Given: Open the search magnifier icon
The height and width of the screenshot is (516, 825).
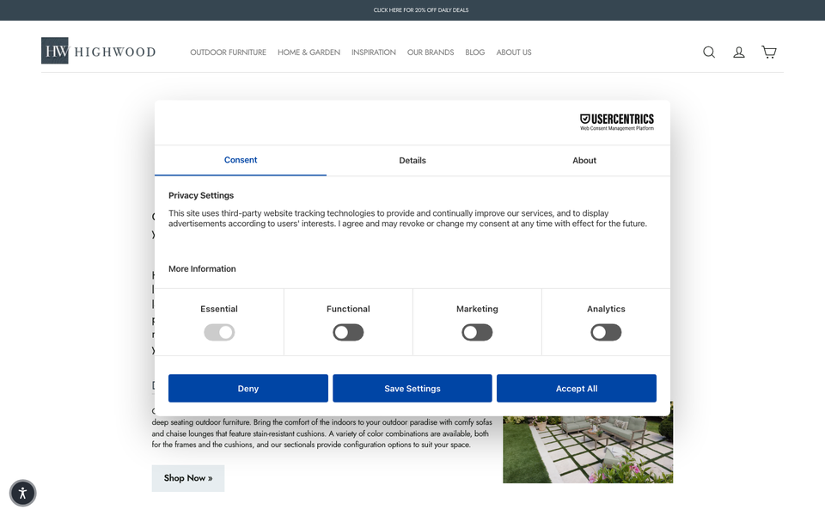Looking at the screenshot, I should coord(709,52).
